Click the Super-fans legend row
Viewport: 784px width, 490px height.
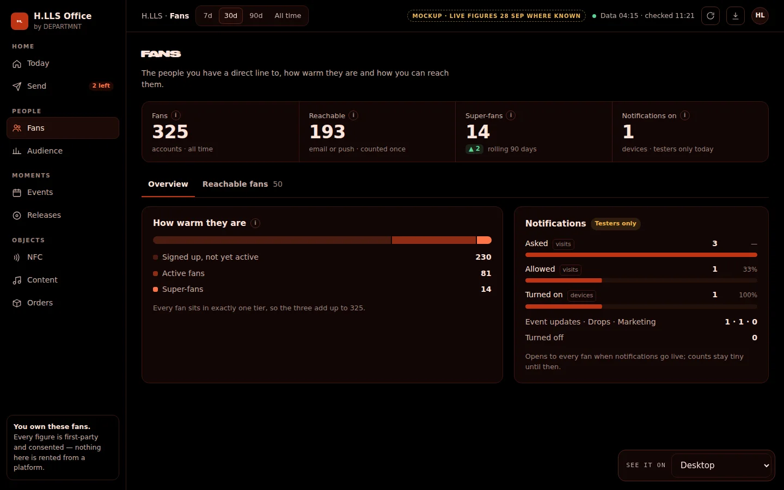coord(322,289)
